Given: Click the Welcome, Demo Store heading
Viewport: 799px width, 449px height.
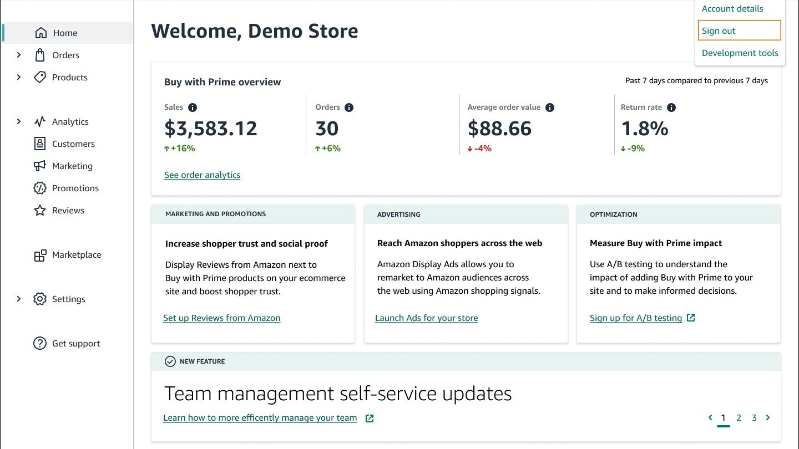Looking at the screenshot, I should coord(255,31).
